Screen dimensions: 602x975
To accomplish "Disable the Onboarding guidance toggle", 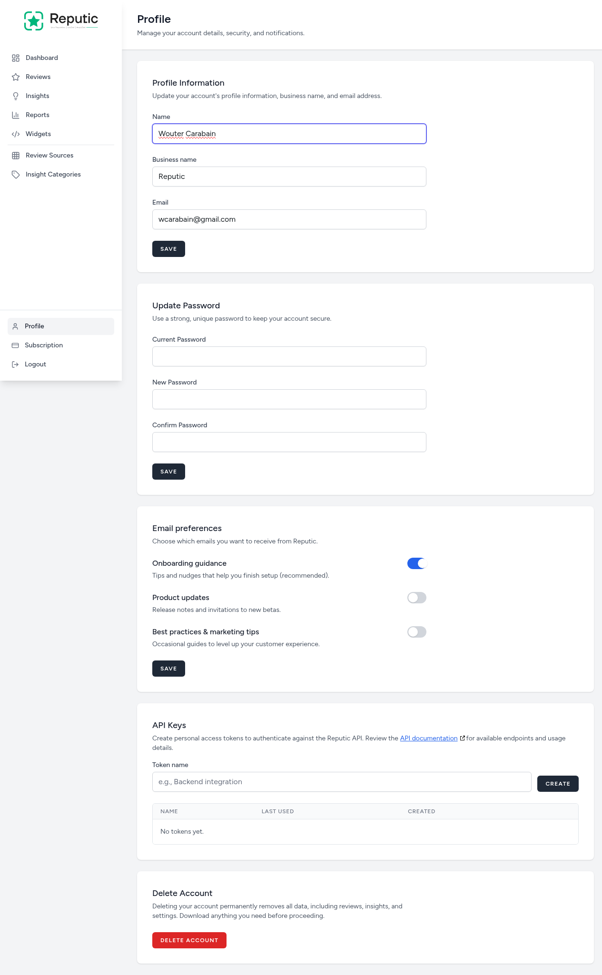I will click(x=416, y=563).
